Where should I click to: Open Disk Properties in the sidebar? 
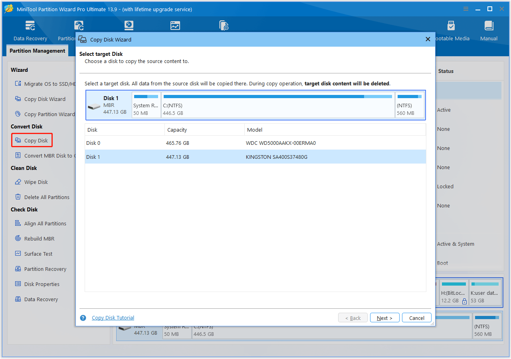coord(37,284)
